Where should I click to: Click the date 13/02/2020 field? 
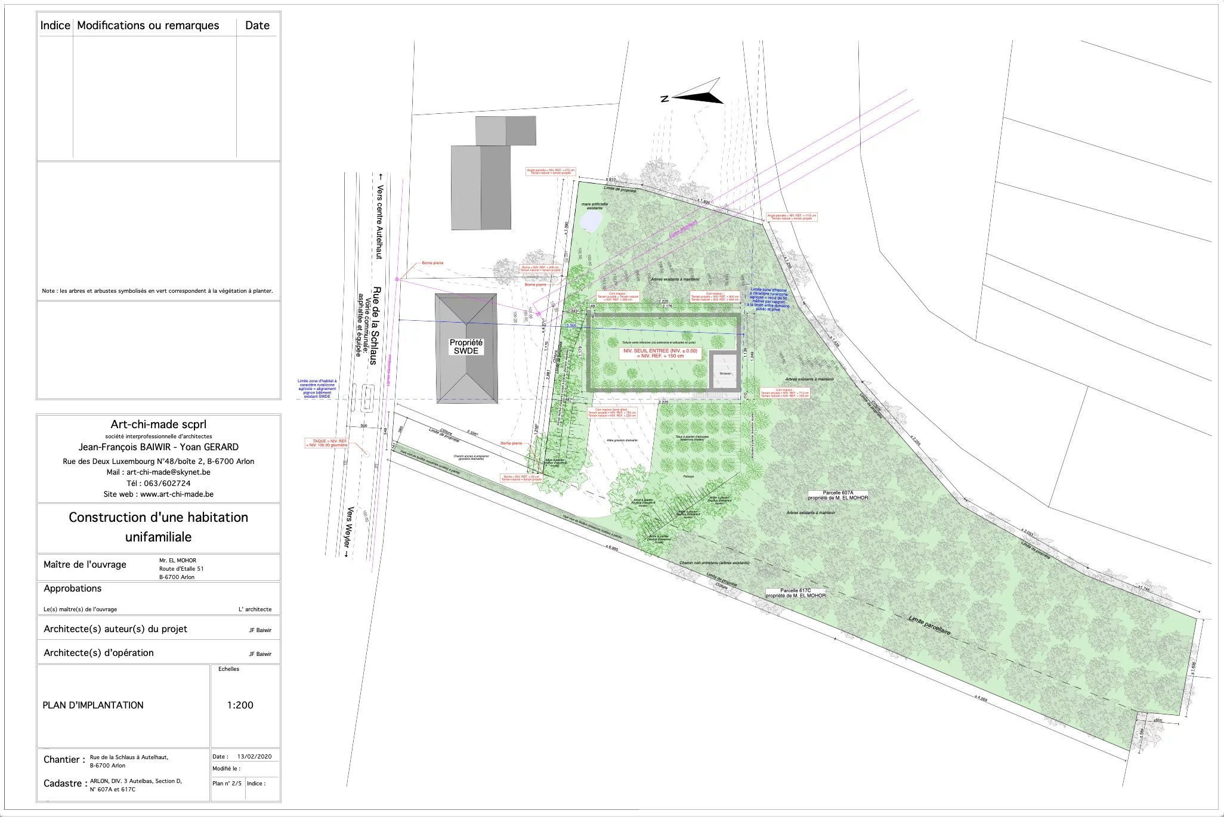tap(254, 756)
